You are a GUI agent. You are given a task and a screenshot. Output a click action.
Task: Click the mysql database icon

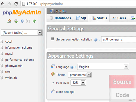click(x=1, y=54)
